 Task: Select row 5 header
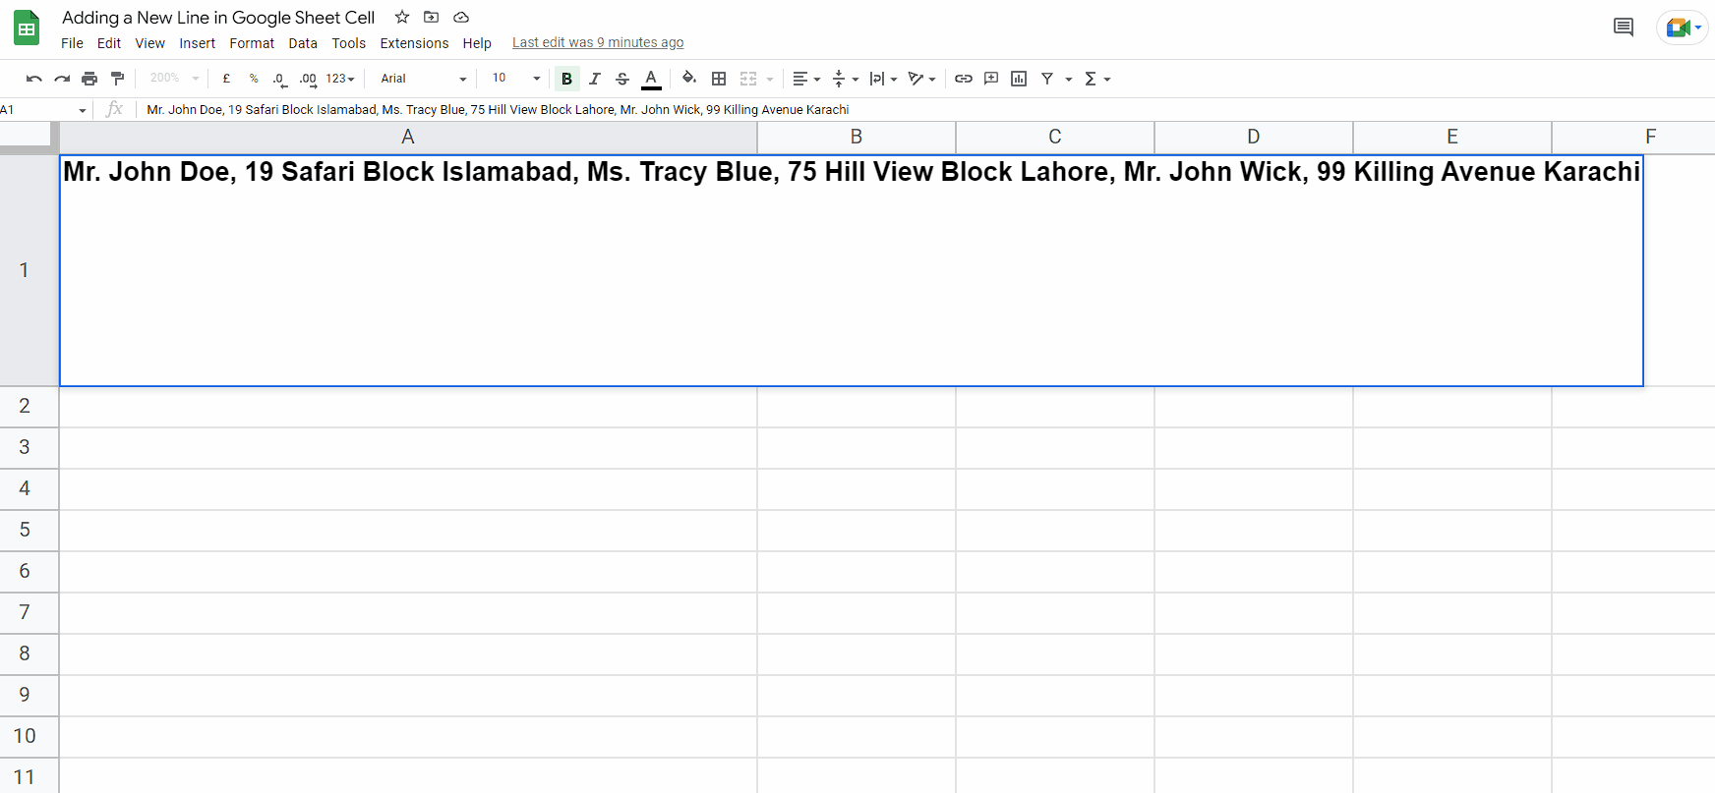29,530
